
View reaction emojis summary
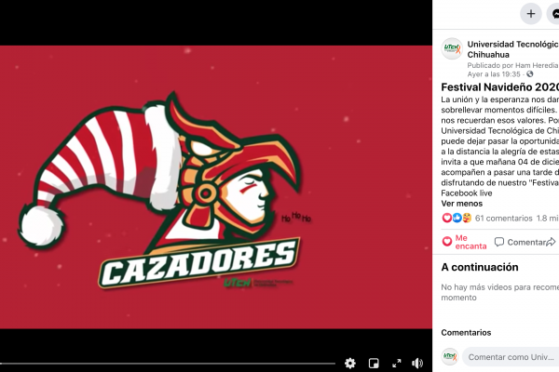point(457,218)
